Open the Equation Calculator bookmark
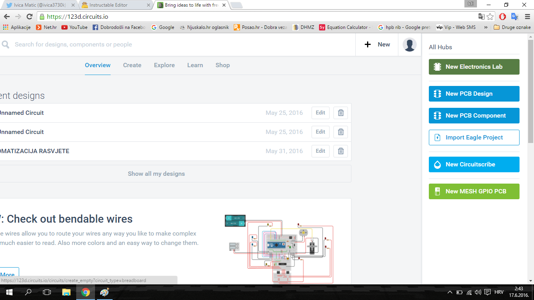The image size is (534, 300). tap(345, 27)
